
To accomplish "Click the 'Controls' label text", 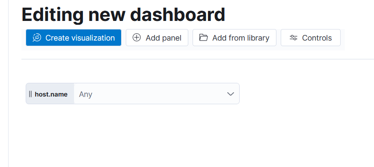I will pyautogui.click(x=317, y=38).
